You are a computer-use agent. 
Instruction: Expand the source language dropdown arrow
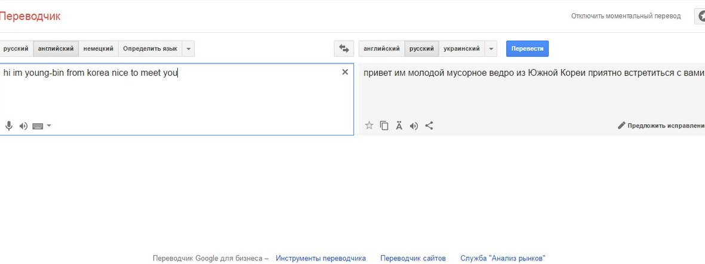[188, 48]
